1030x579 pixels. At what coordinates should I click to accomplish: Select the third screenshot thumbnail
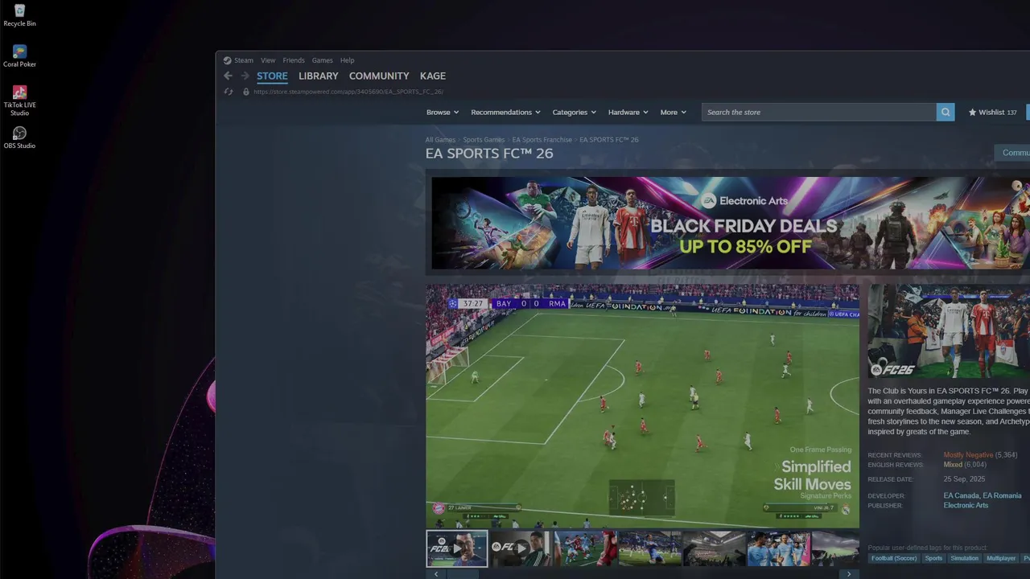point(586,548)
